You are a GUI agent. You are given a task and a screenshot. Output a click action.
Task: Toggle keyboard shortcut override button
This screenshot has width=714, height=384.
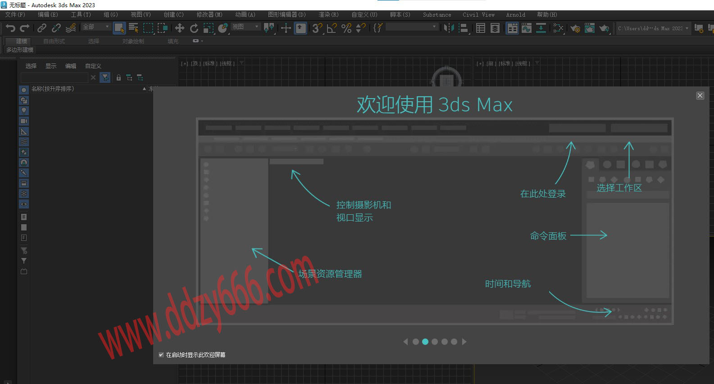(300, 28)
